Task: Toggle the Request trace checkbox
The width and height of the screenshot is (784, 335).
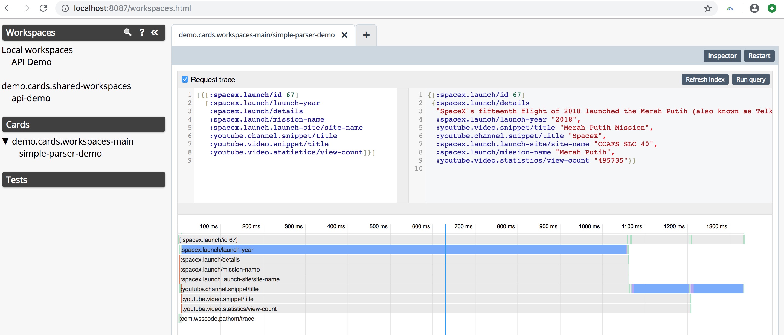Action: 185,79
